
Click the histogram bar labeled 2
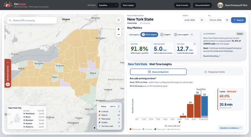[183, 117]
